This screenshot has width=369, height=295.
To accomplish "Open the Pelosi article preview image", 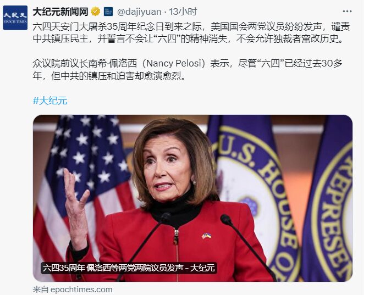I will click(192, 198).
